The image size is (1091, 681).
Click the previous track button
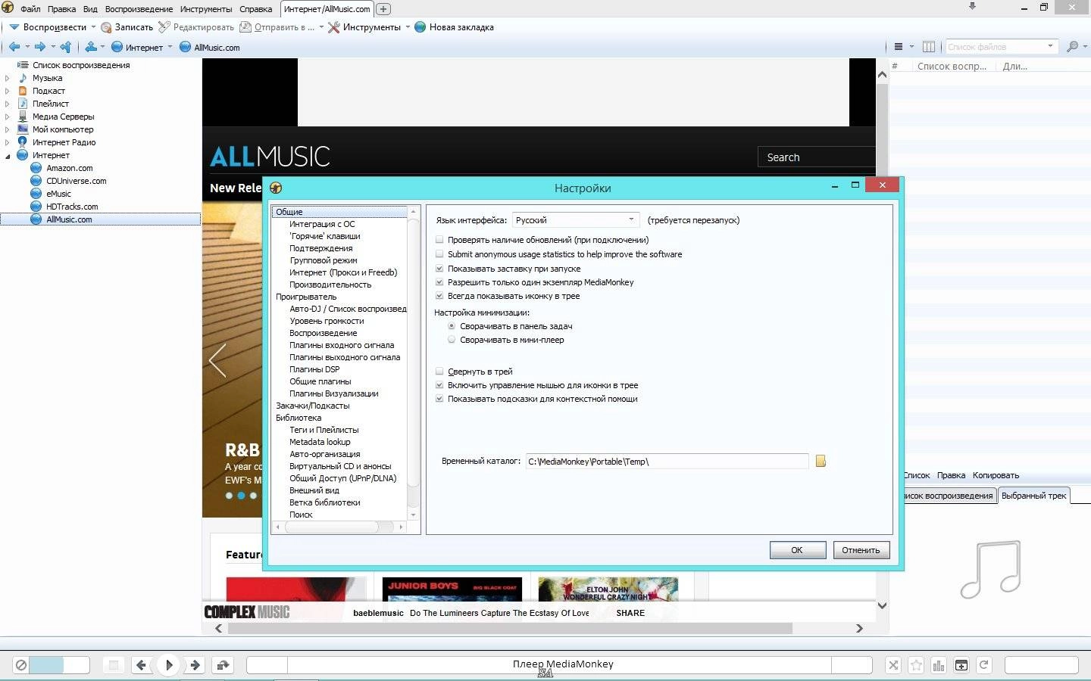[141, 665]
